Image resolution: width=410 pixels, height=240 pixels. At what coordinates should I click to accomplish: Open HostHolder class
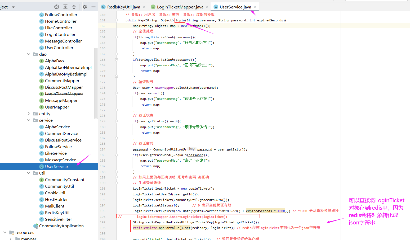coord(56,199)
